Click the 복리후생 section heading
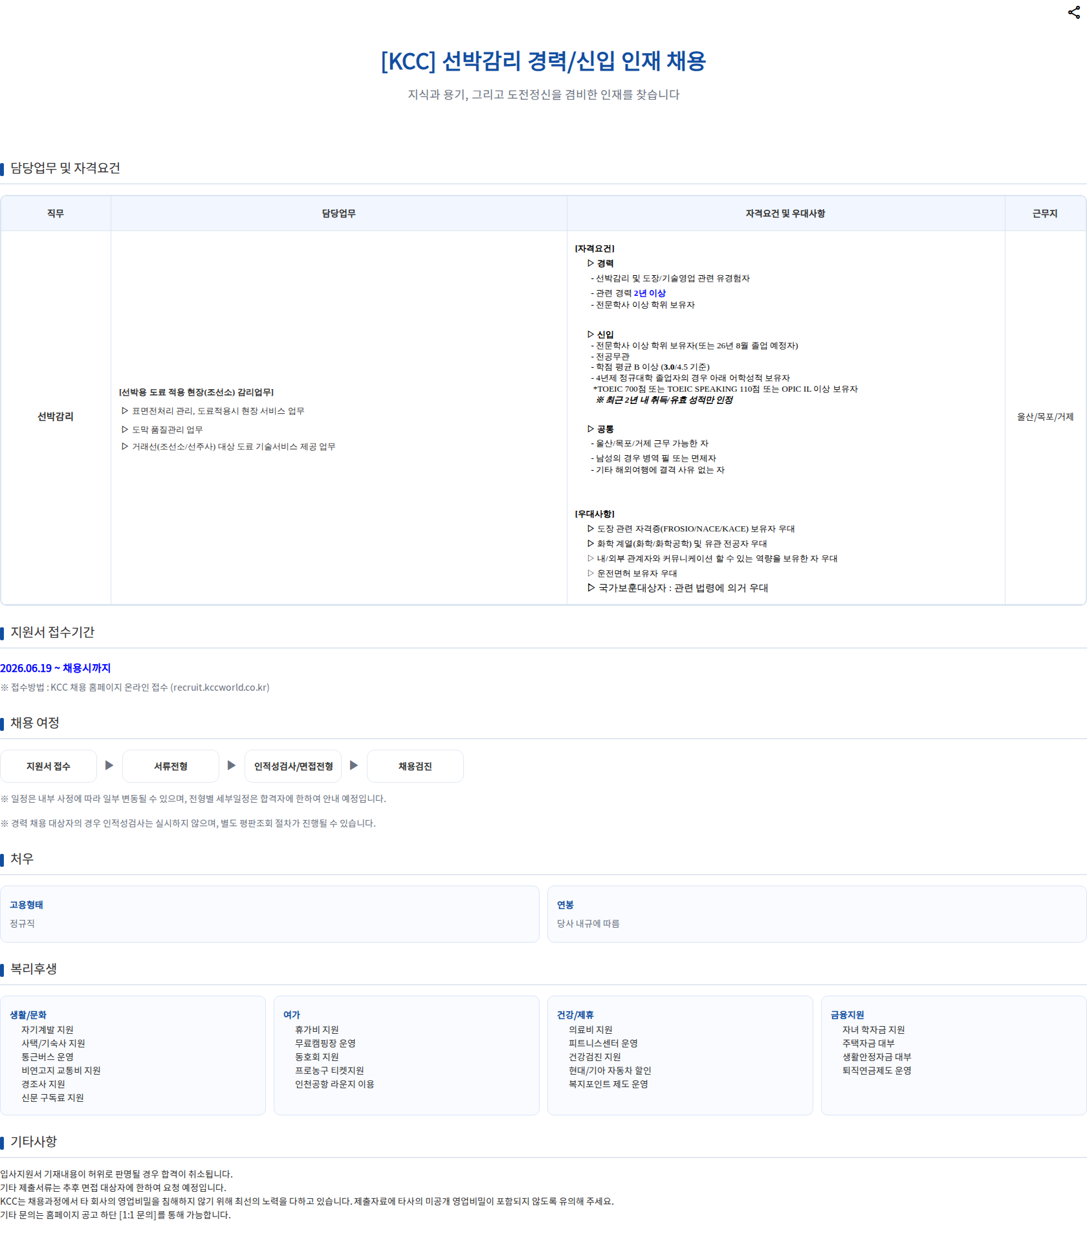The width and height of the screenshot is (1087, 1241). (x=34, y=969)
